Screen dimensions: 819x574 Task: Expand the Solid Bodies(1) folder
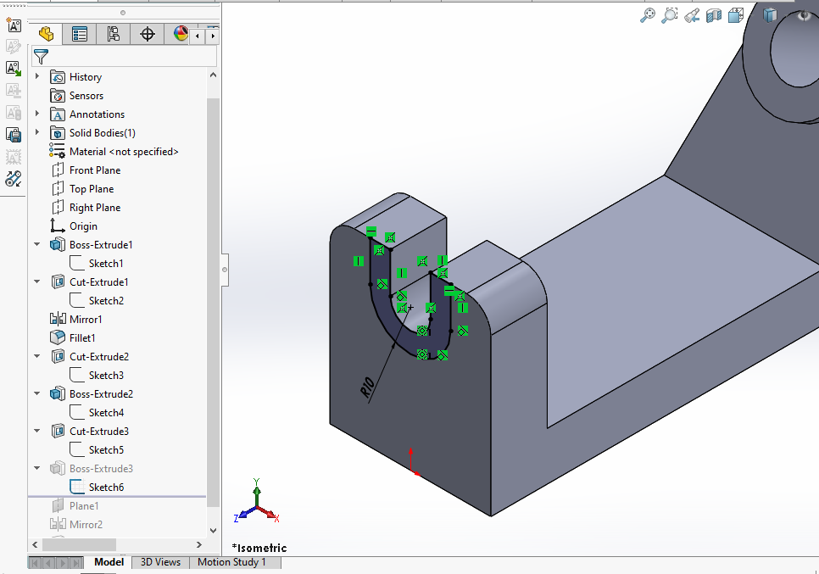pyautogui.click(x=37, y=133)
